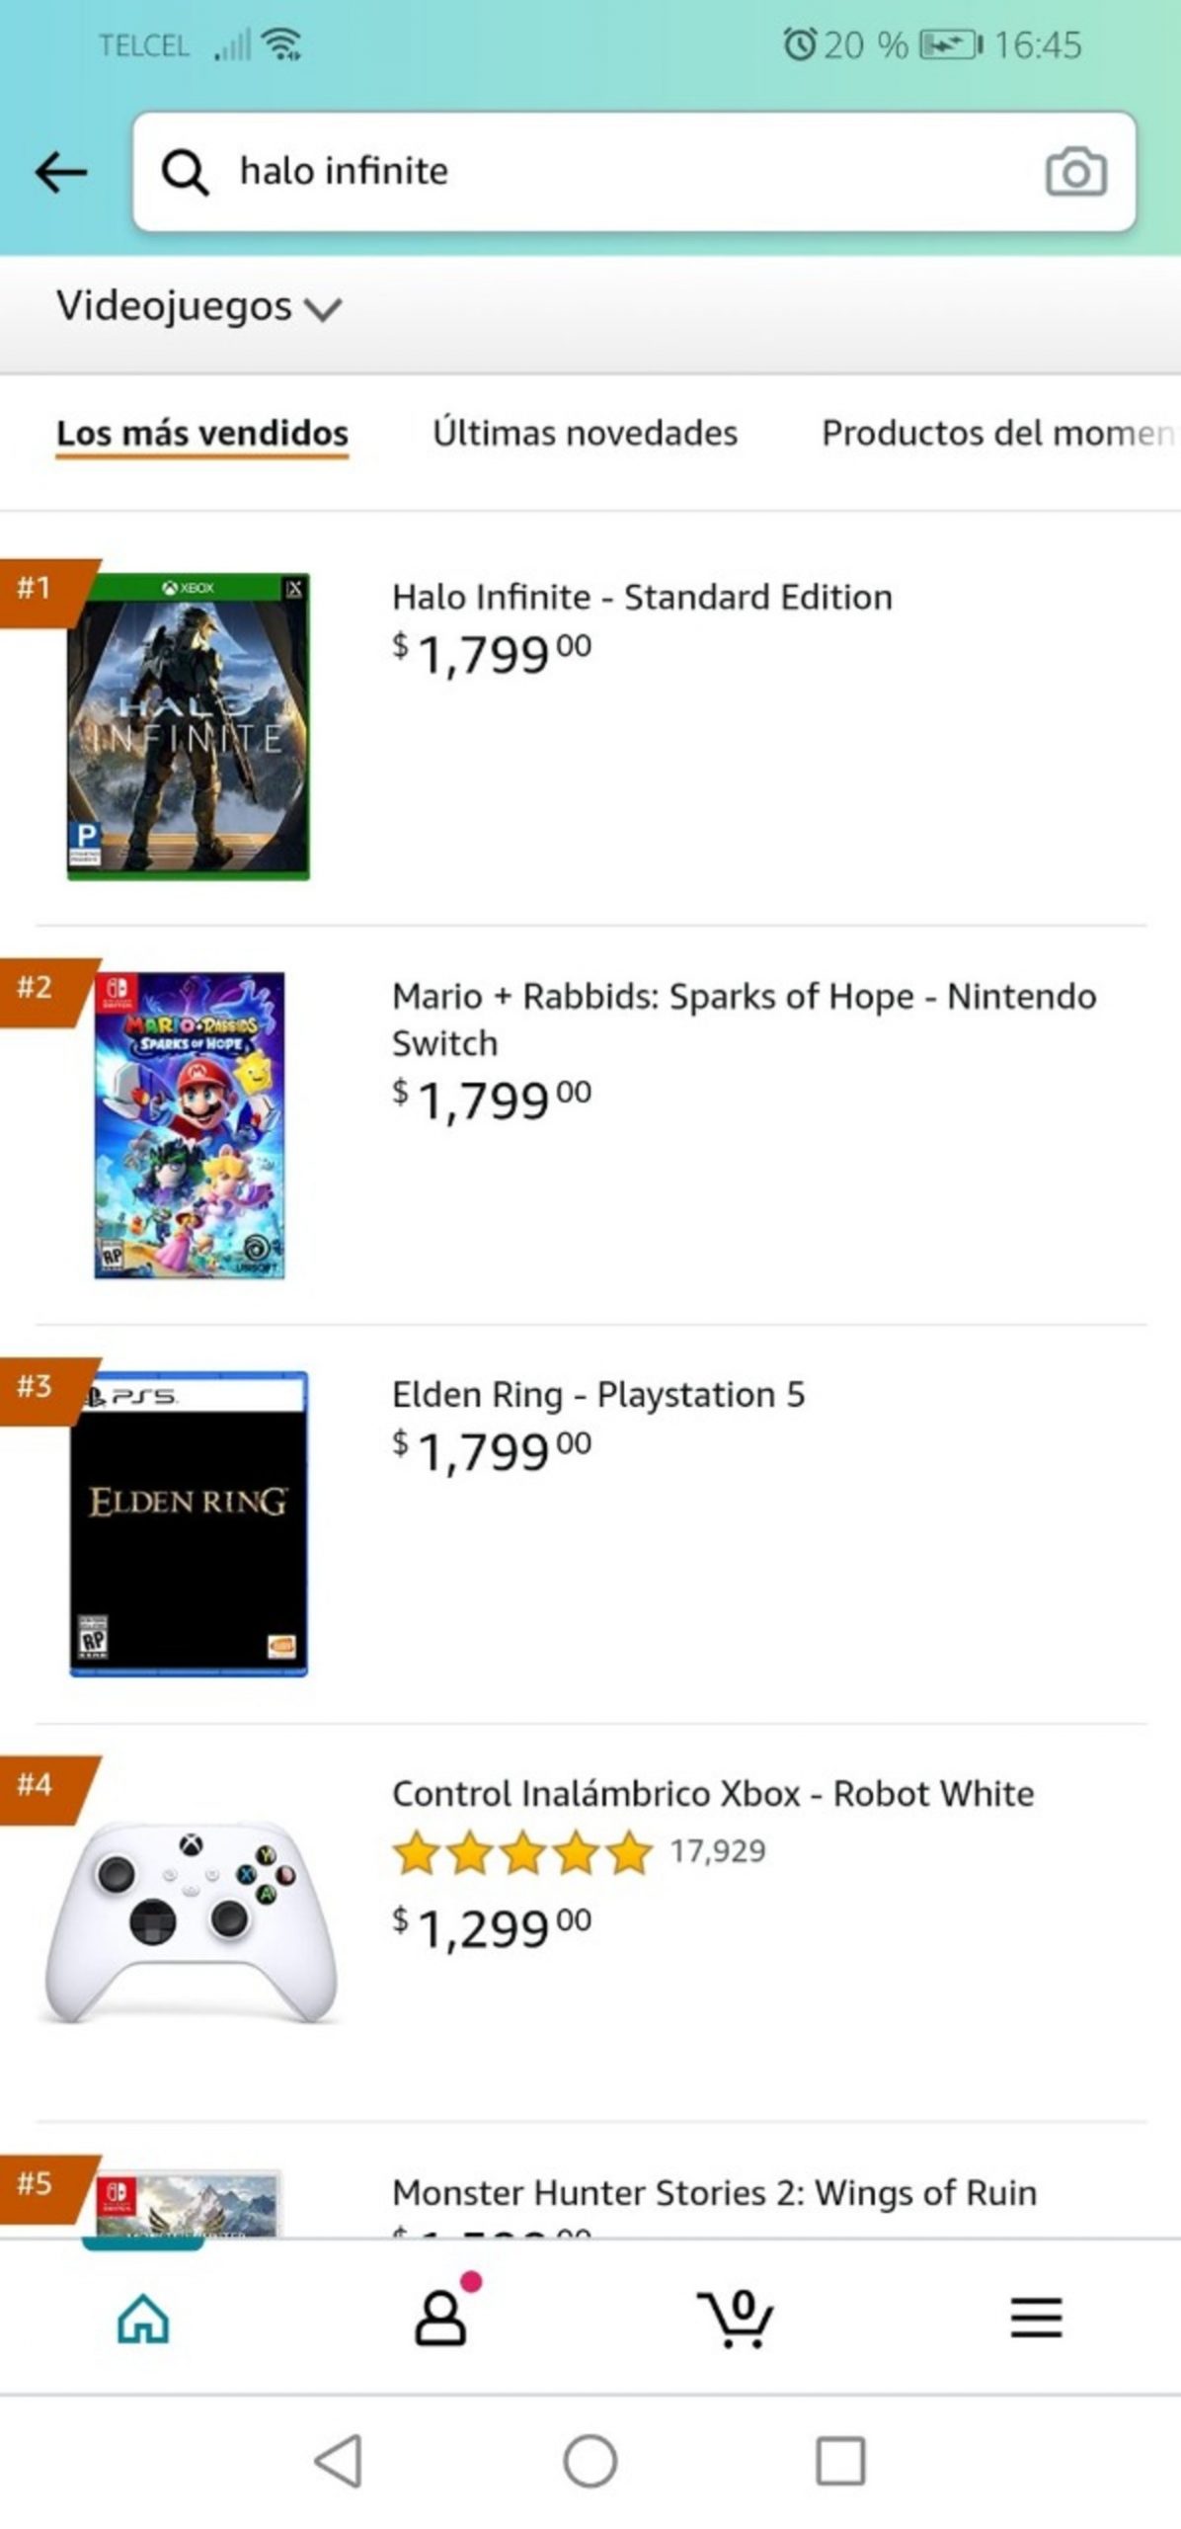Go to the Home tab icon
Viewport: 1181px width, 2529px height.
click(x=144, y=2317)
